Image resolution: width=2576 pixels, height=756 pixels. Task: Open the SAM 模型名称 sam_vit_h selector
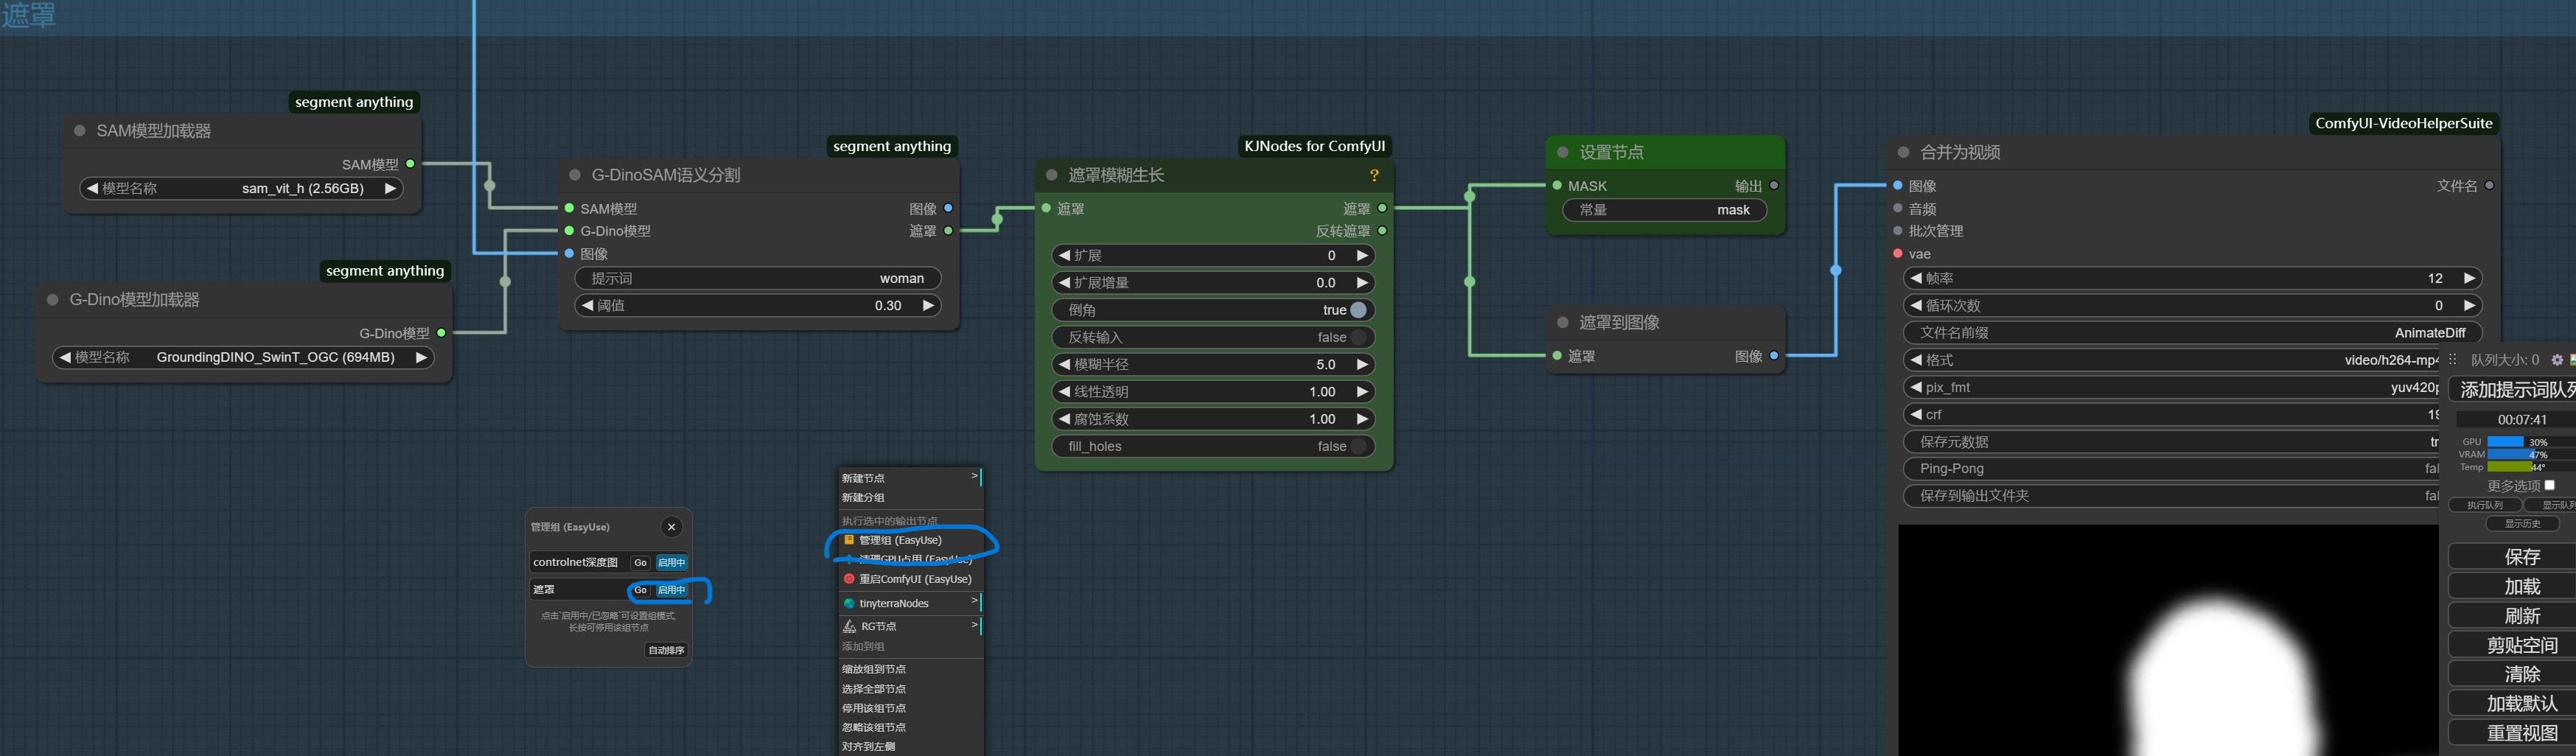[241, 188]
